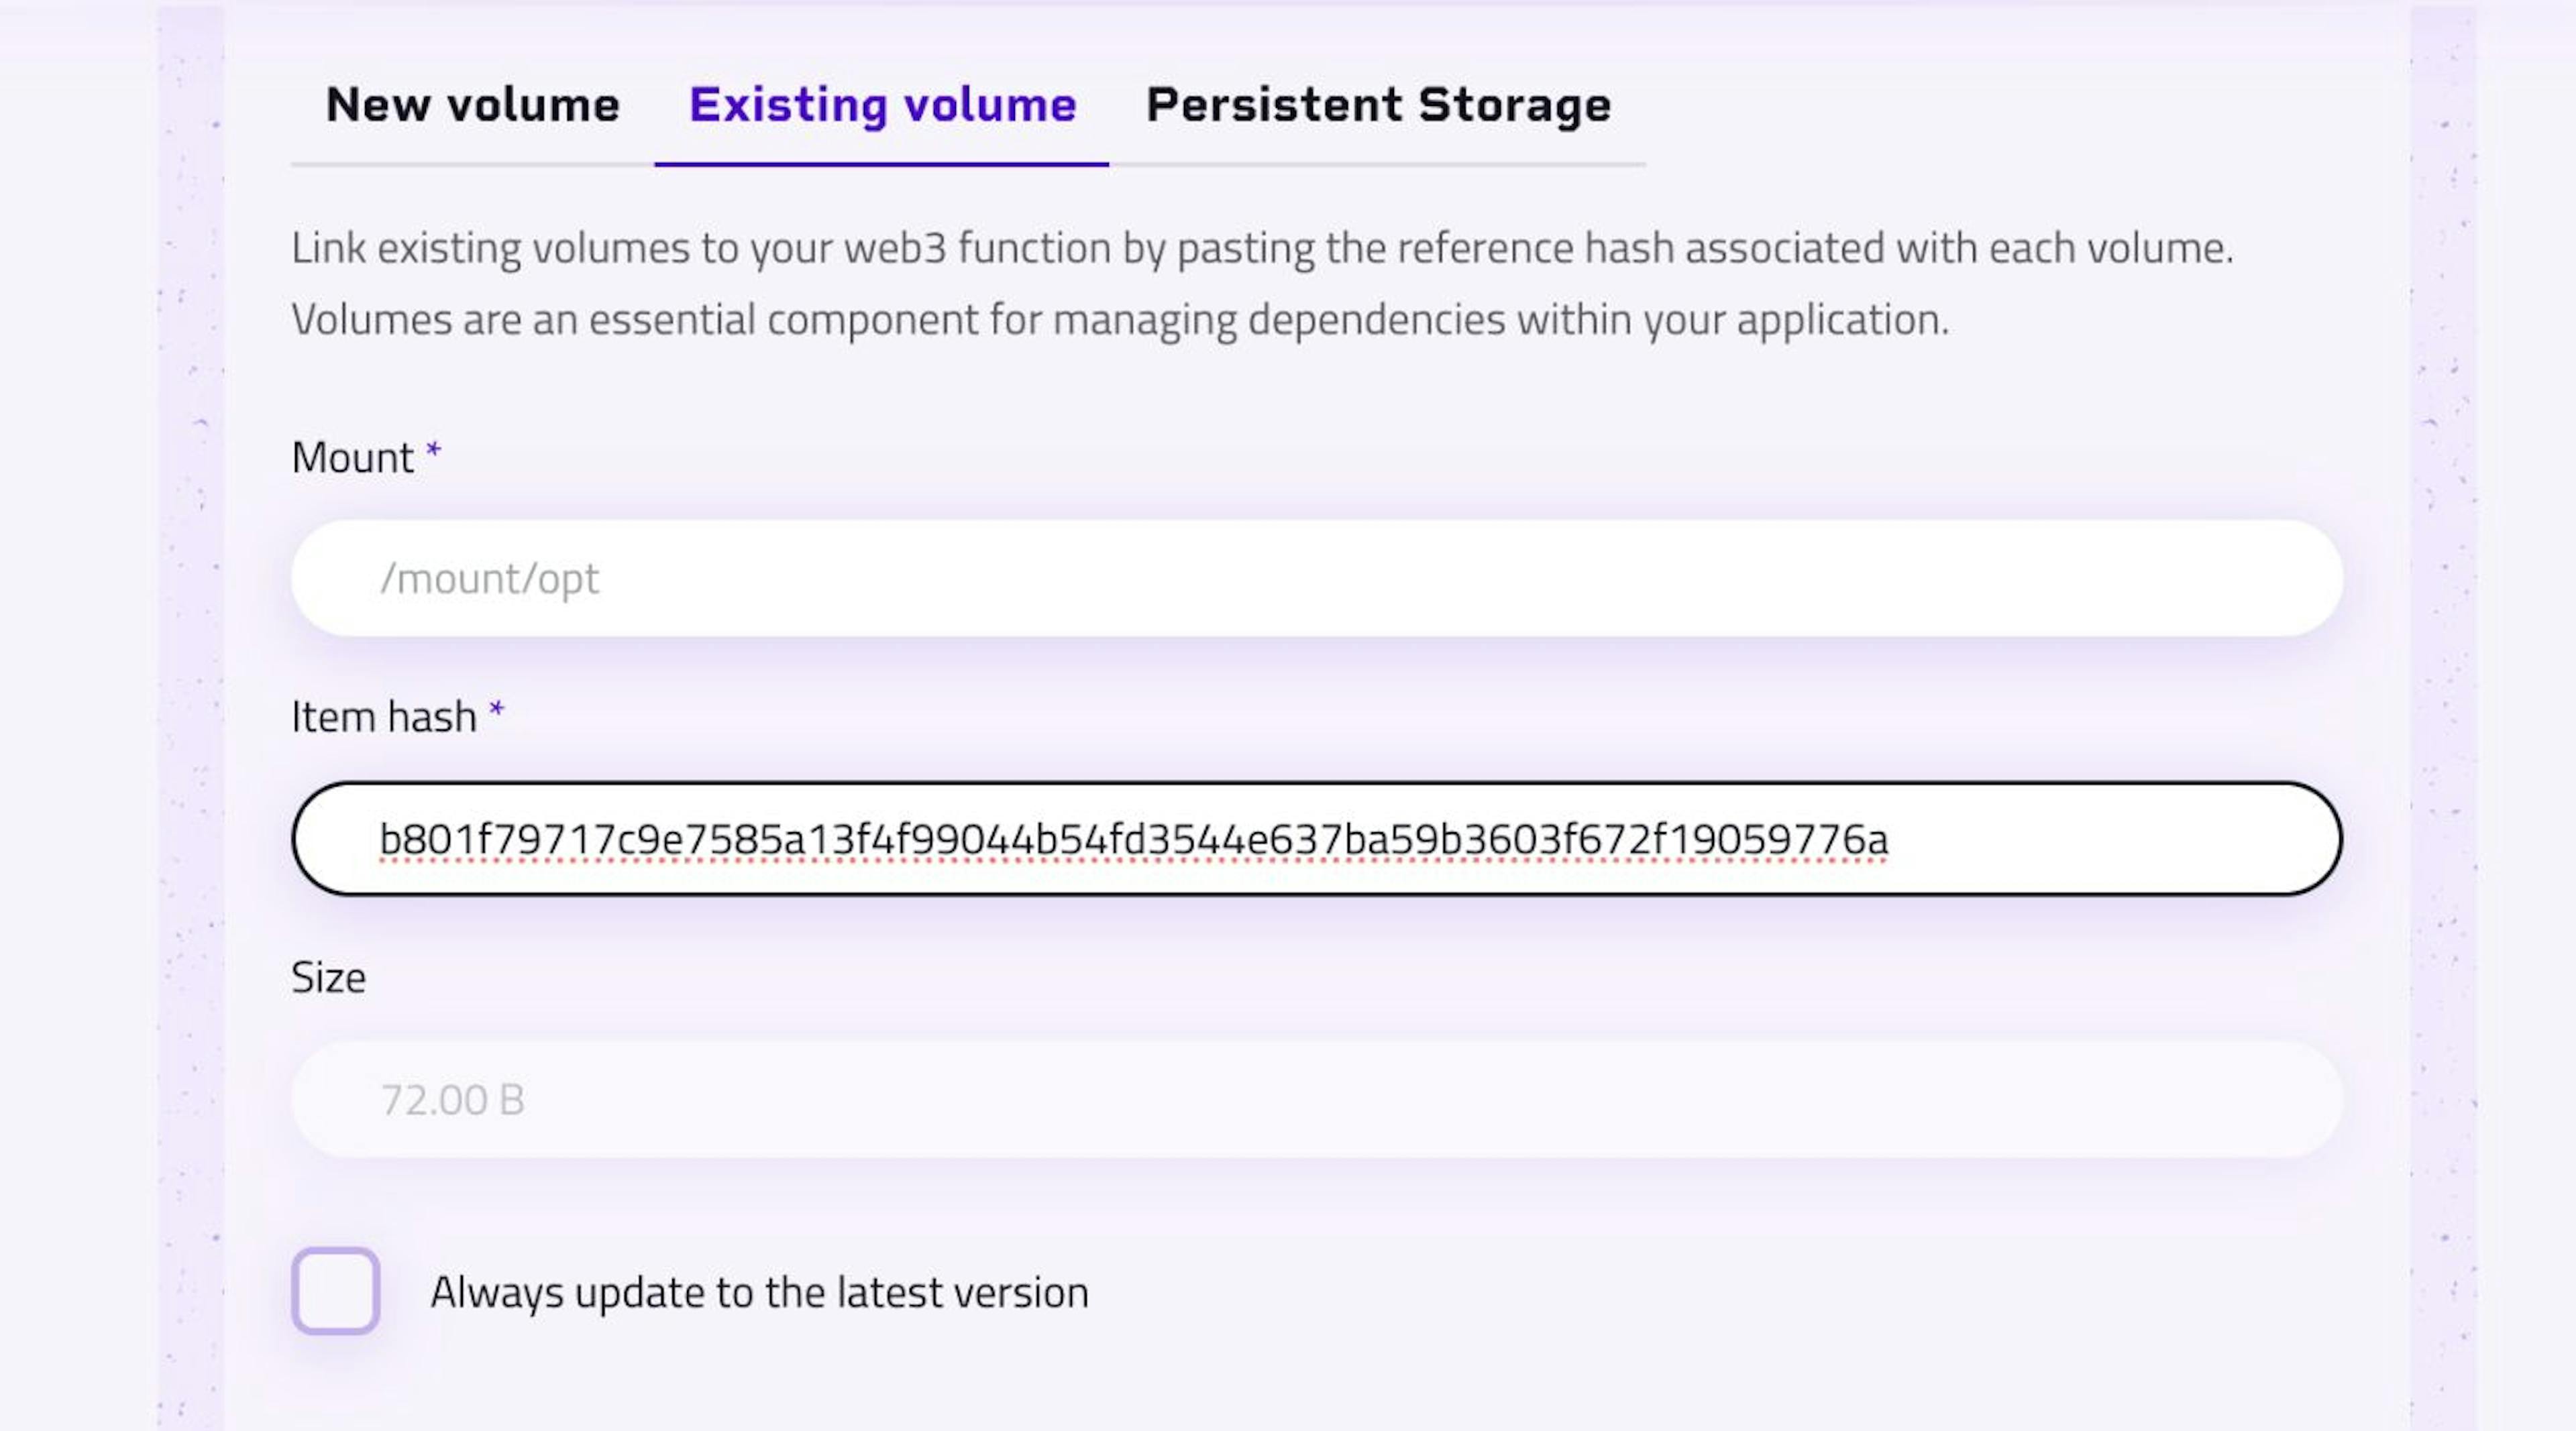Focus the Mount path input field

coord(1316,577)
